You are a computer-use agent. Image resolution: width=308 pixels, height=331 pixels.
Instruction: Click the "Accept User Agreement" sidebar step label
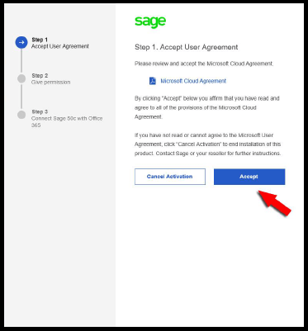[60, 46]
